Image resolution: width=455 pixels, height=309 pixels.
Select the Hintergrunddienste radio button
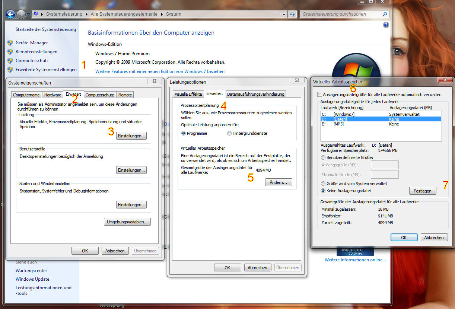click(x=229, y=133)
